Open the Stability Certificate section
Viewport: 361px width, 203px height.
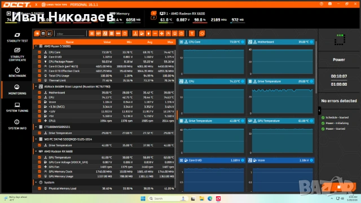coord(17,55)
